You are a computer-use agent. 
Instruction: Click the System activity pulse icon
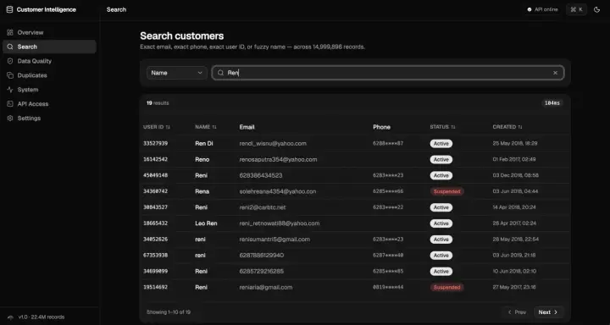coord(10,90)
